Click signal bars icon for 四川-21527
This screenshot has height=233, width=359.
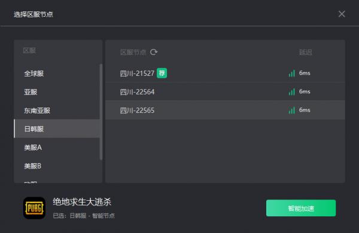(x=292, y=73)
